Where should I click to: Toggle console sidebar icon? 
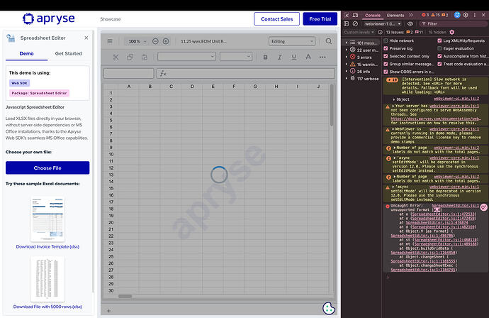pyautogui.click(x=346, y=23)
